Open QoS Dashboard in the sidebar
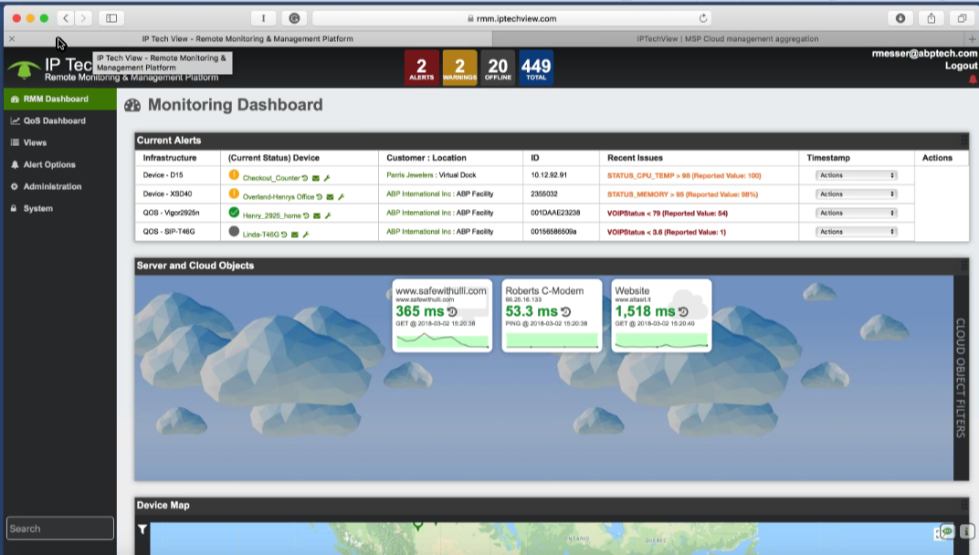The width and height of the screenshot is (979, 555). pos(54,120)
